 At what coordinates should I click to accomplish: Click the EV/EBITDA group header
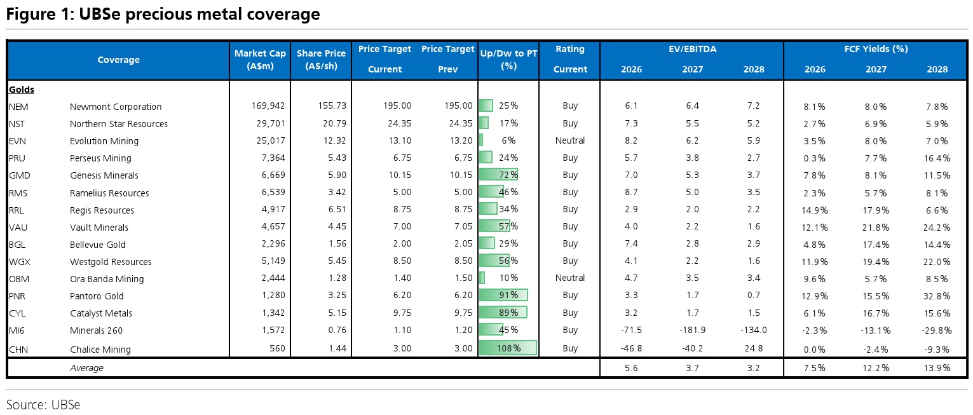692,49
